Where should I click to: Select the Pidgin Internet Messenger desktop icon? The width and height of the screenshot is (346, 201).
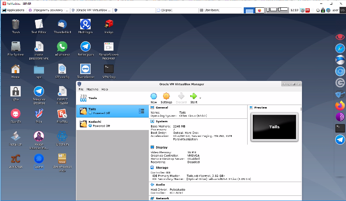(x=39, y=140)
